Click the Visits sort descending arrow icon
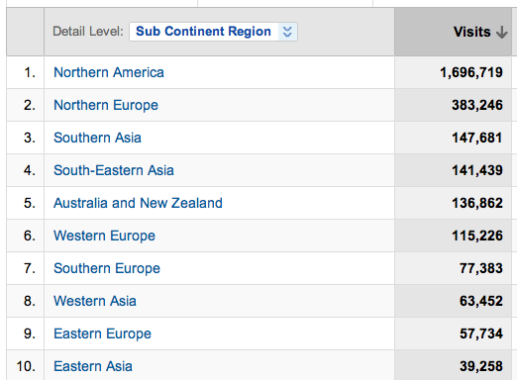This screenshot has width=517, height=380. (x=502, y=33)
